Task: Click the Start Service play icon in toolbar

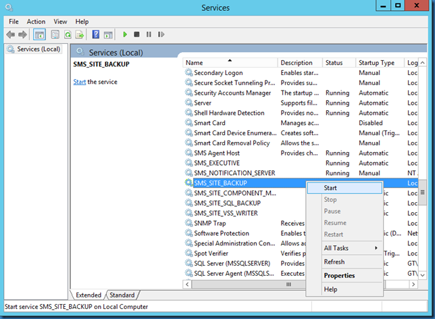Action: tap(125, 34)
